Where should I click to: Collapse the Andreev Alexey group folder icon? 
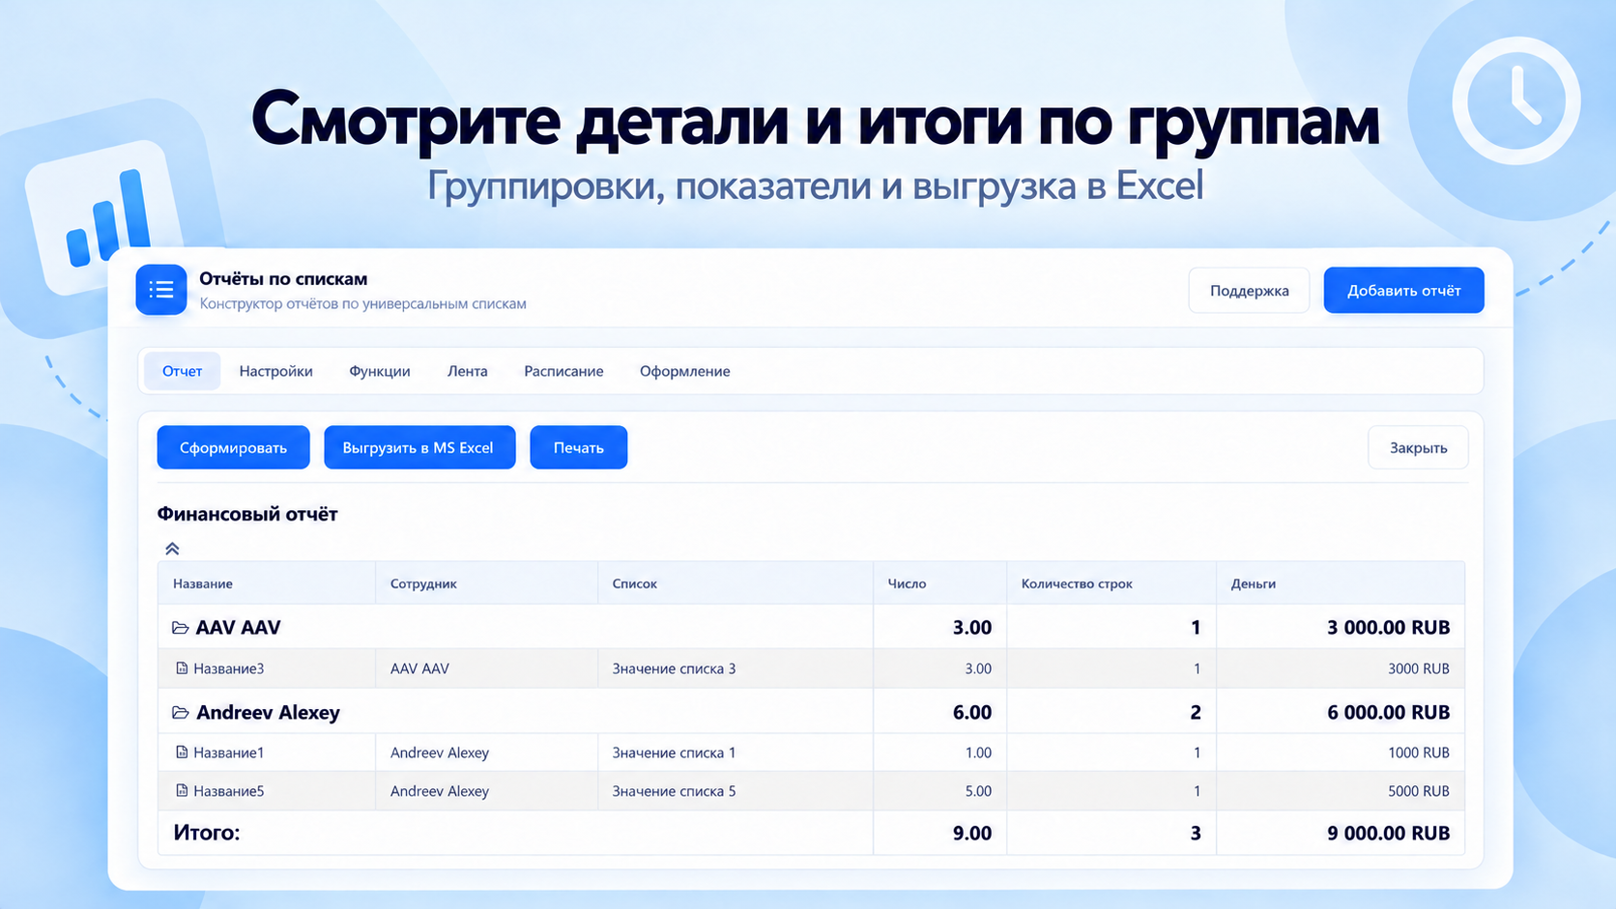click(180, 713)
